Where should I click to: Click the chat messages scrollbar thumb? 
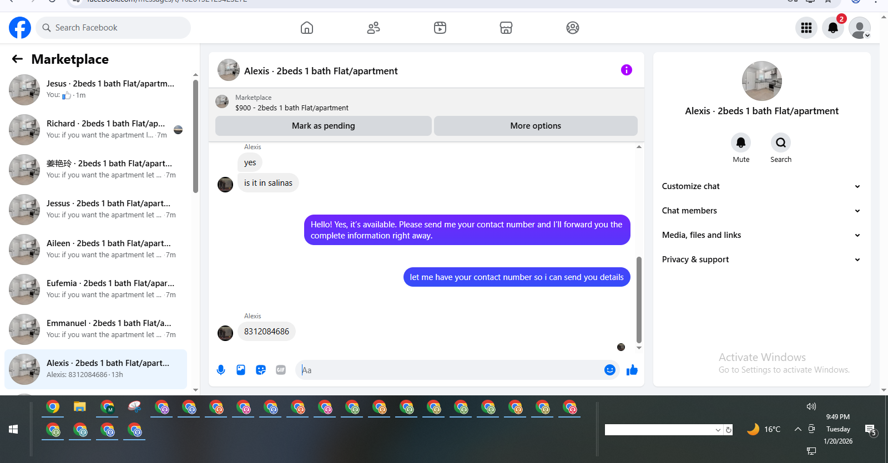639,300
